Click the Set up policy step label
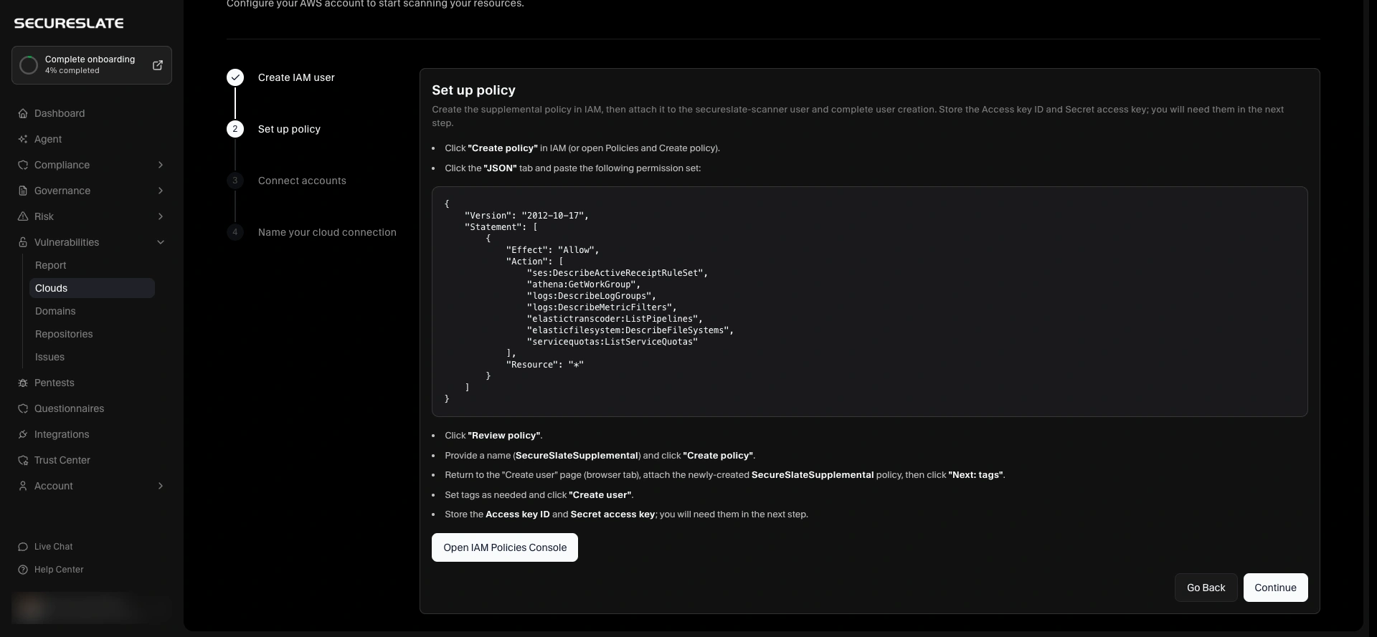1377x637 pixels. tap(289, 129)
